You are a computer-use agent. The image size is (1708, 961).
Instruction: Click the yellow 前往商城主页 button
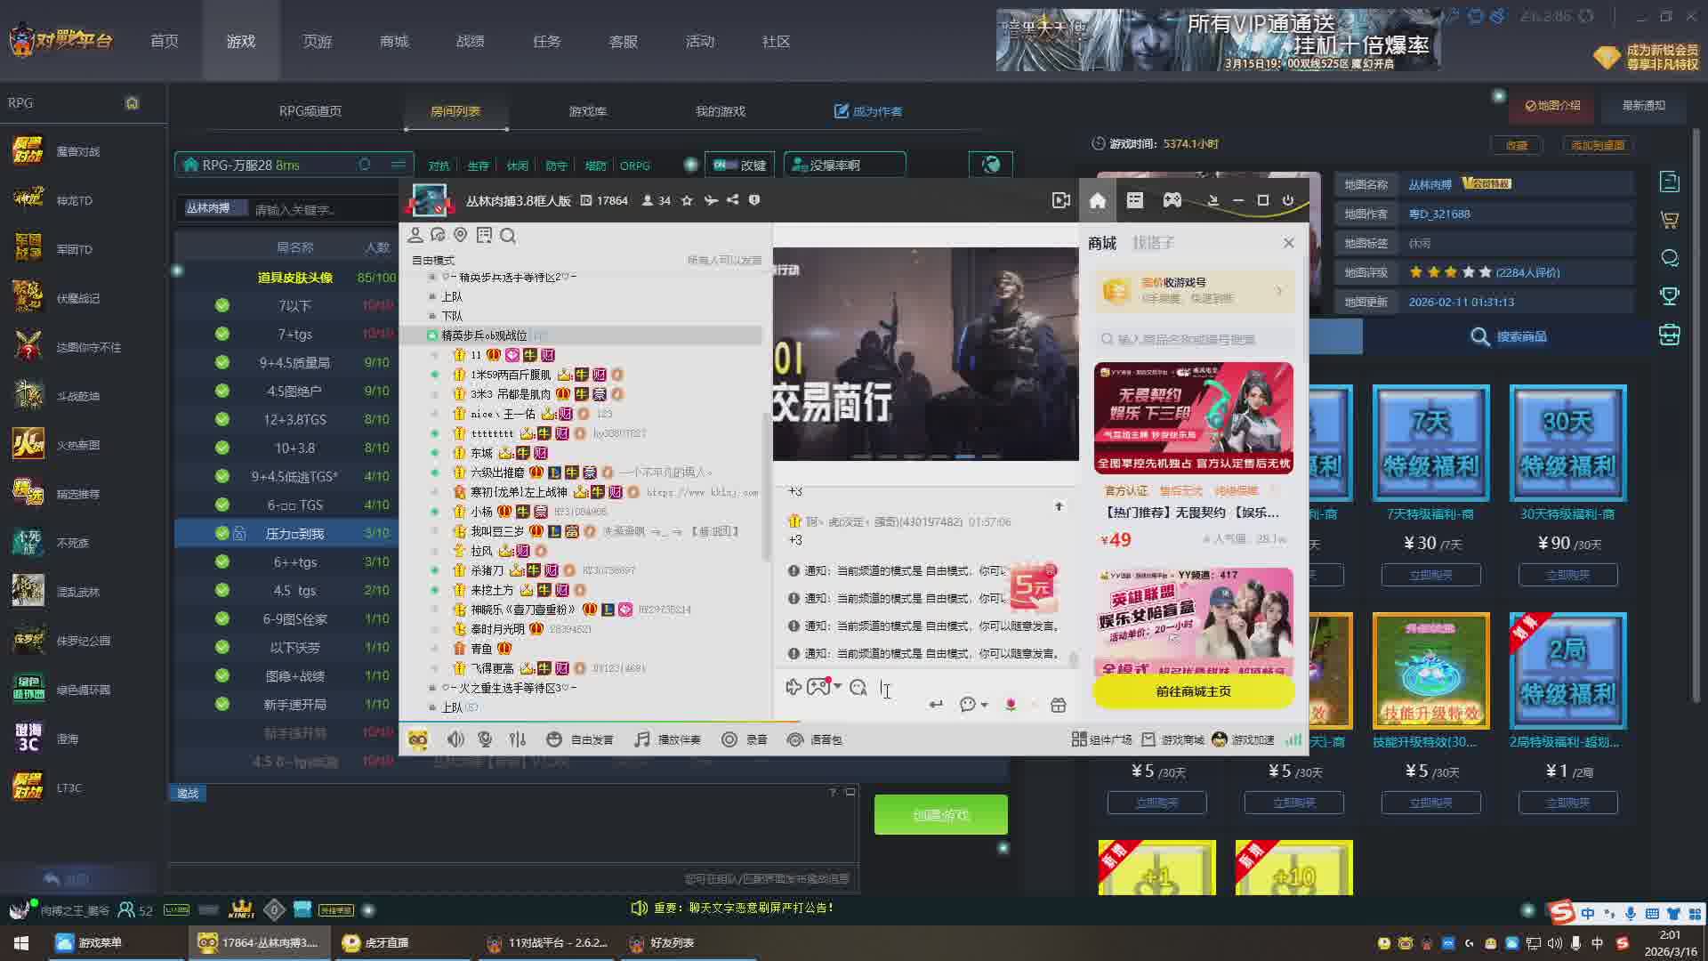[1193, 691]
